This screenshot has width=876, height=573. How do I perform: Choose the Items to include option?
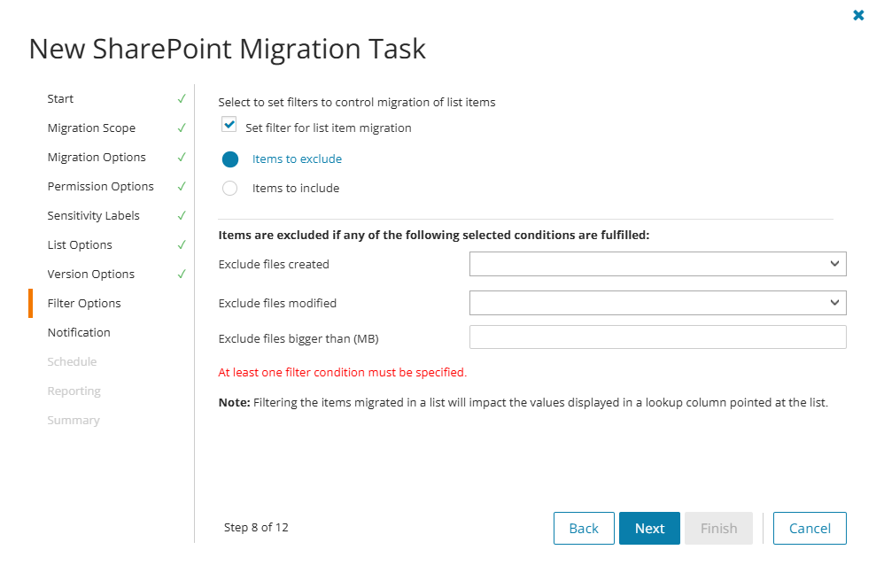tap(230, 188)
